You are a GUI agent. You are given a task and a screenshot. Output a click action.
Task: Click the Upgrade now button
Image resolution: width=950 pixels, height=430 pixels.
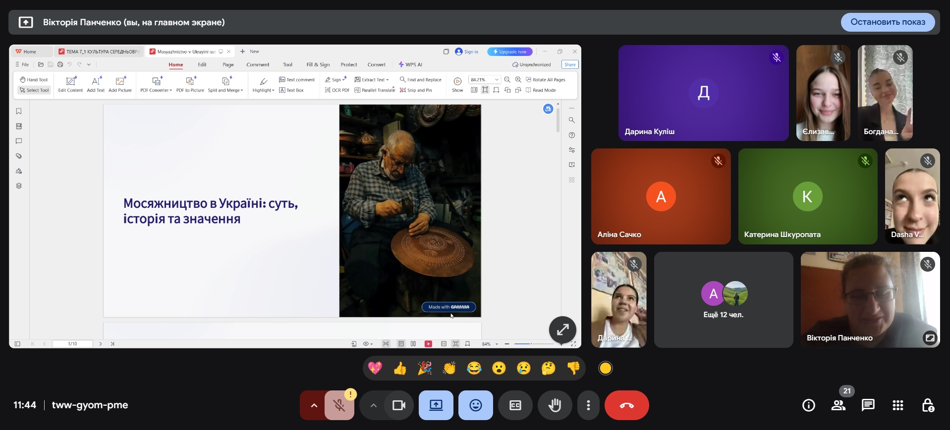[509, 51]
